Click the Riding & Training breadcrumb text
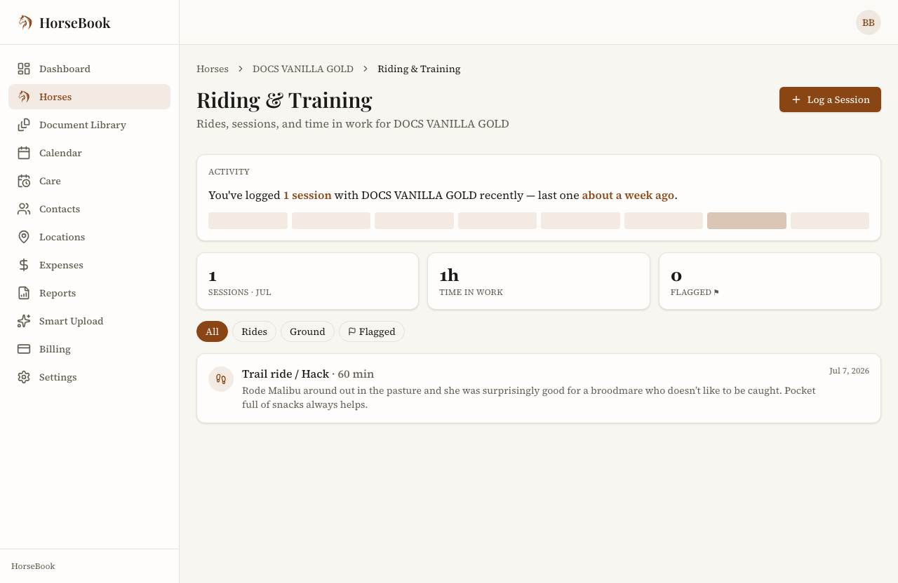This screenshot has height=583, width=898. click(419, 69)
